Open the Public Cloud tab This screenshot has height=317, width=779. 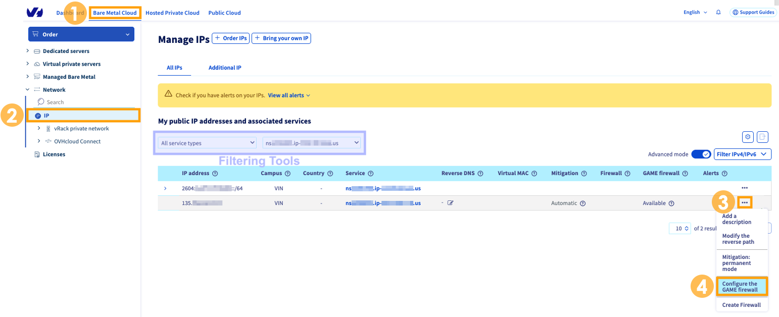pyautogui.click(x=224, y=13)
